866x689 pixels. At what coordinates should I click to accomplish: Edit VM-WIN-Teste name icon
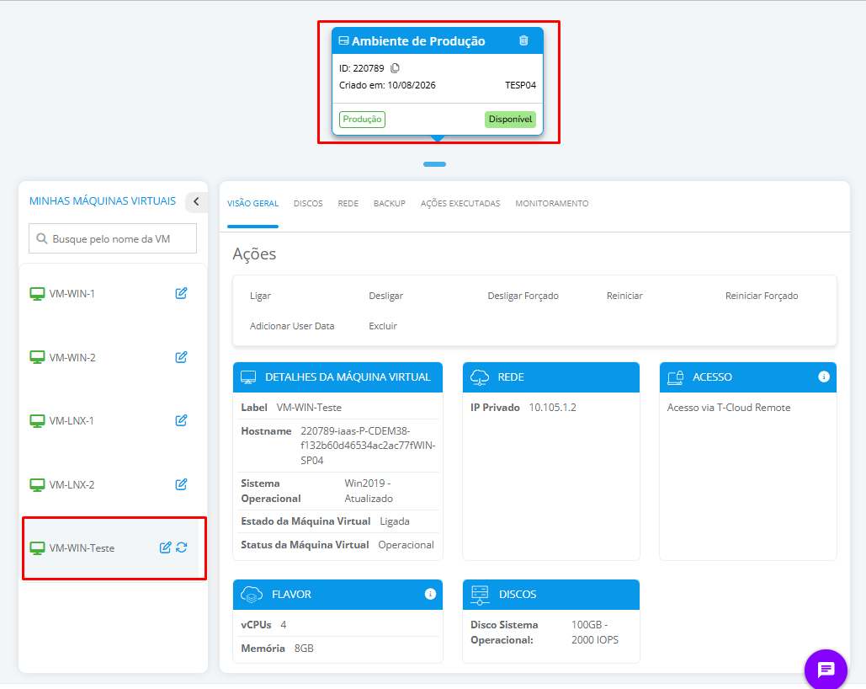(165, 547)
